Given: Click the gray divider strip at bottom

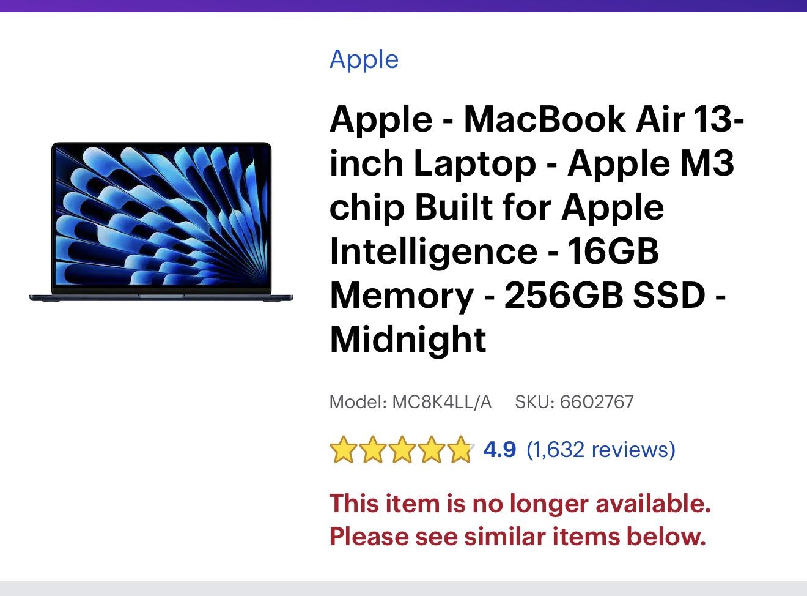Looking at the screenshot, I should click(x=403, y=589).
